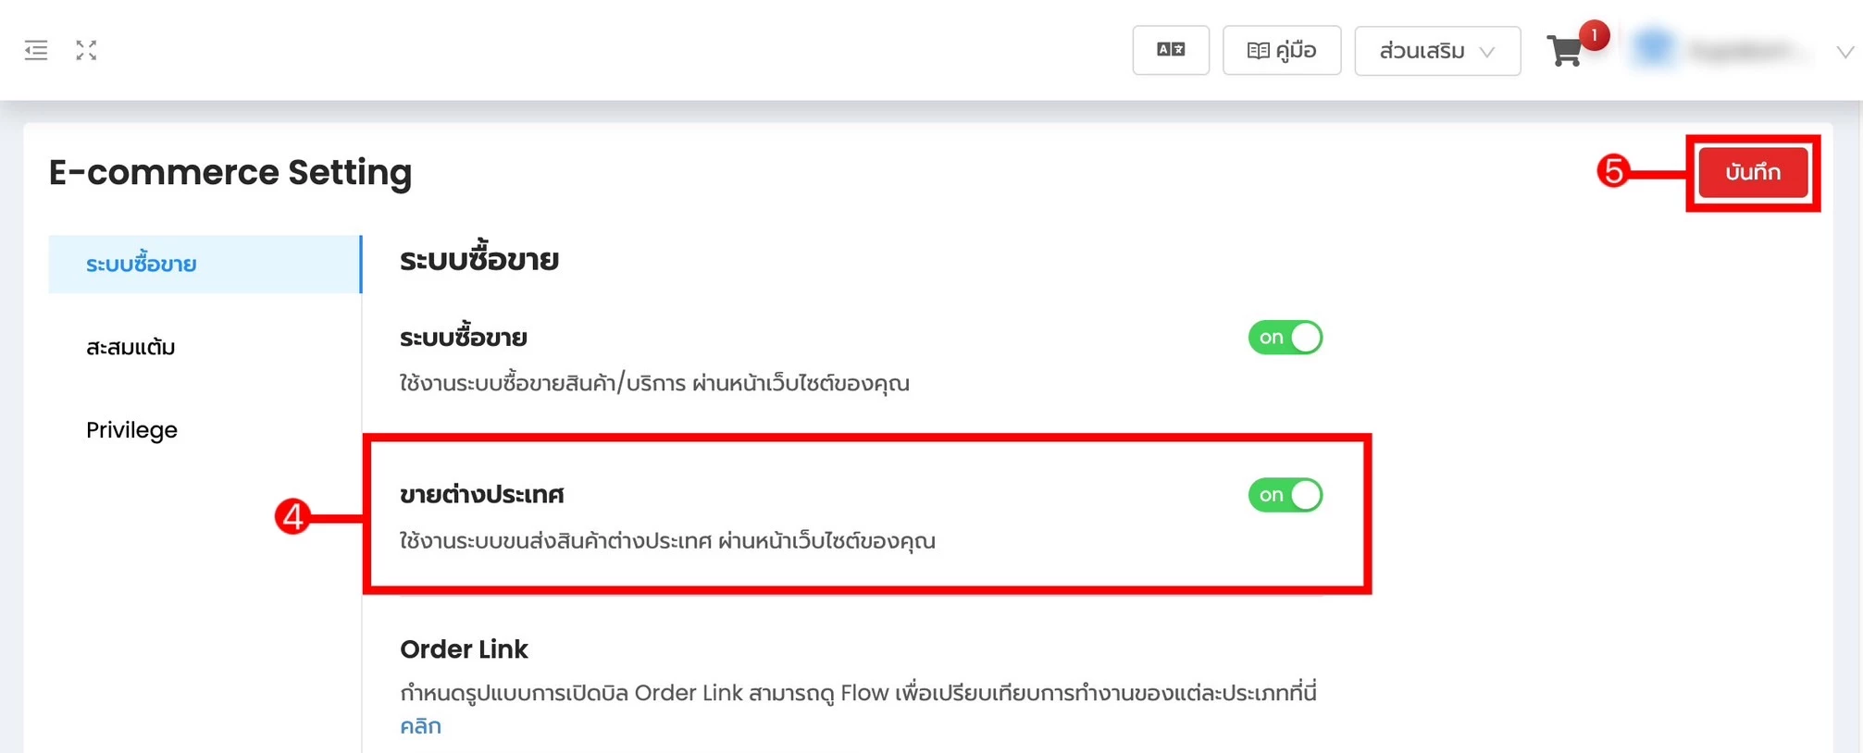This screenshot has width=1863, height=753.
Task: Select the ระบบซื้อขาย side tab
Action: click(x=205, y=264)
